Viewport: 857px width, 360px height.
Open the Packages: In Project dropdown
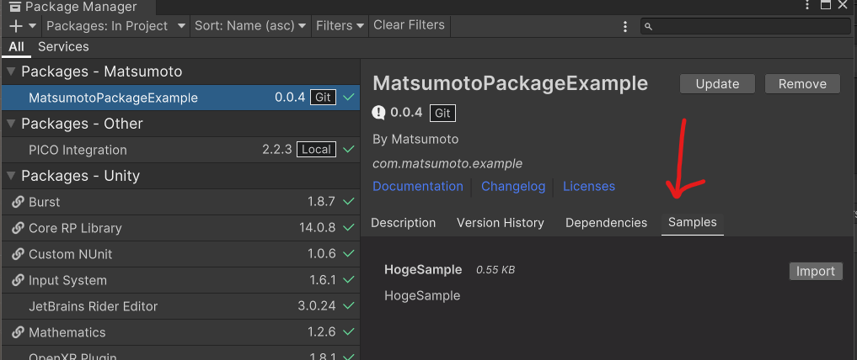tap(116, 26)
